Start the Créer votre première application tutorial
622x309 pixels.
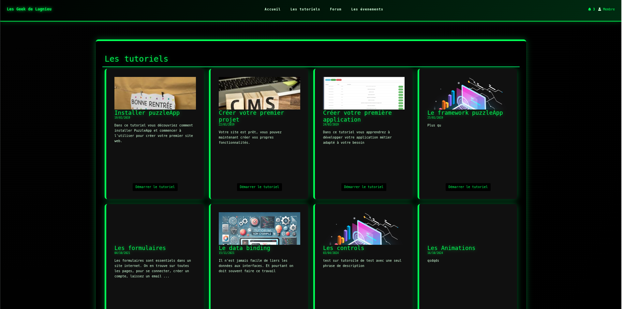[363, 187]
